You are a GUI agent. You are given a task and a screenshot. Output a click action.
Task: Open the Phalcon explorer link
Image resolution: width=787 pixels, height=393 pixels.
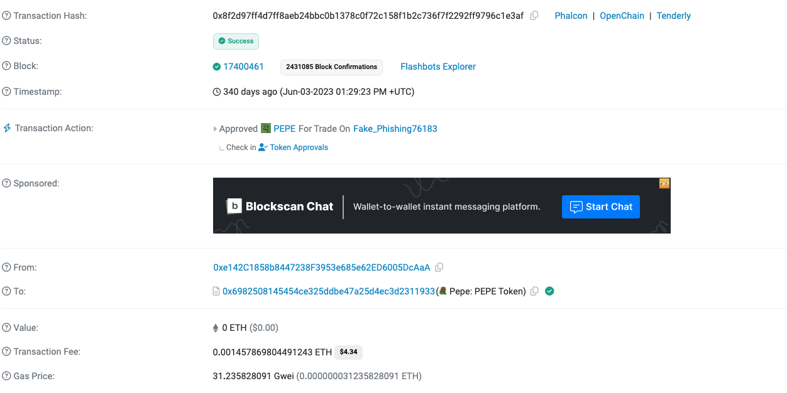coord(571,16)
